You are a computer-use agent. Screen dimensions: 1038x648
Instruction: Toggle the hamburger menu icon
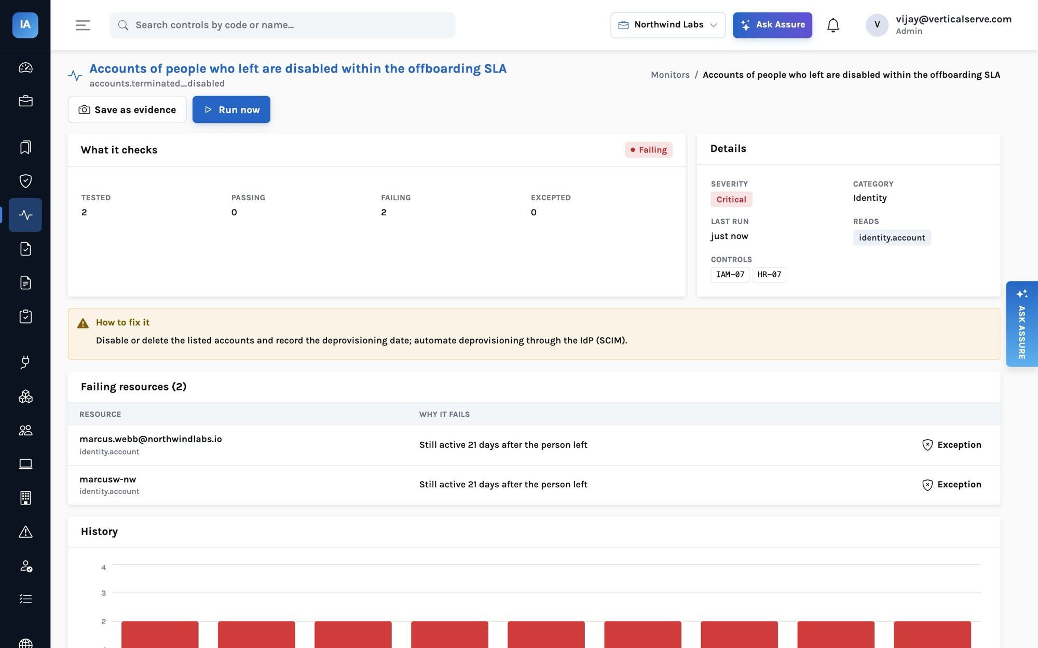[83, 25]
